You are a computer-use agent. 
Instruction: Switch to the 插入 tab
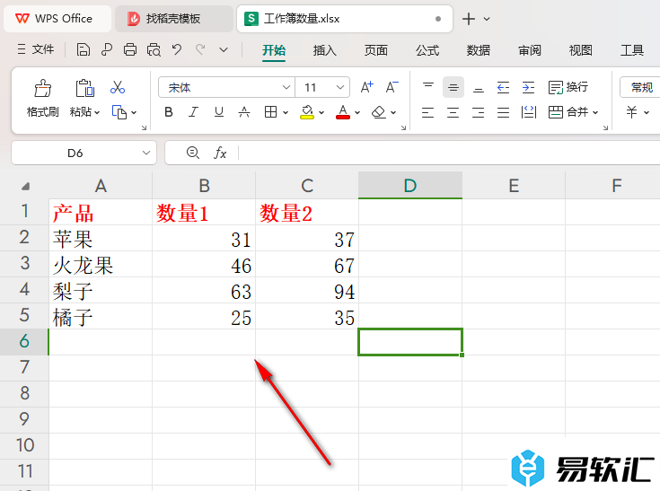(x=324, y=50)
